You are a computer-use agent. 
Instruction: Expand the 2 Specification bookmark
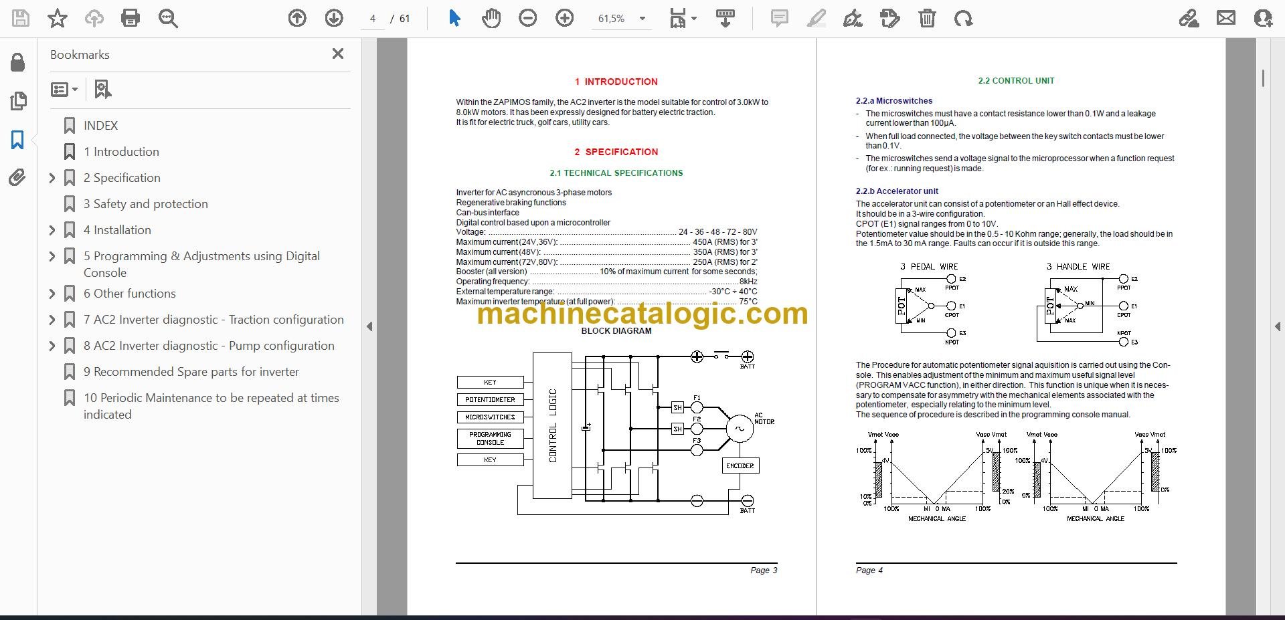[52, 178]
